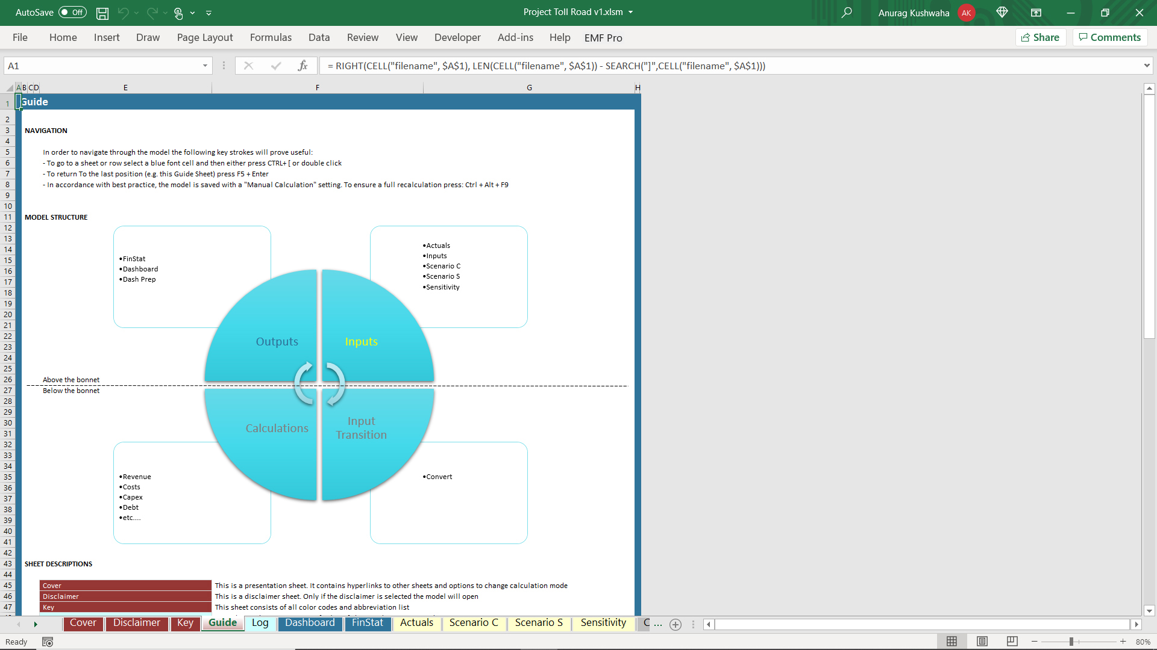Click the Select All corner triangle
The width and height of the screenshot is (1157, 650).
pos(9,88)
